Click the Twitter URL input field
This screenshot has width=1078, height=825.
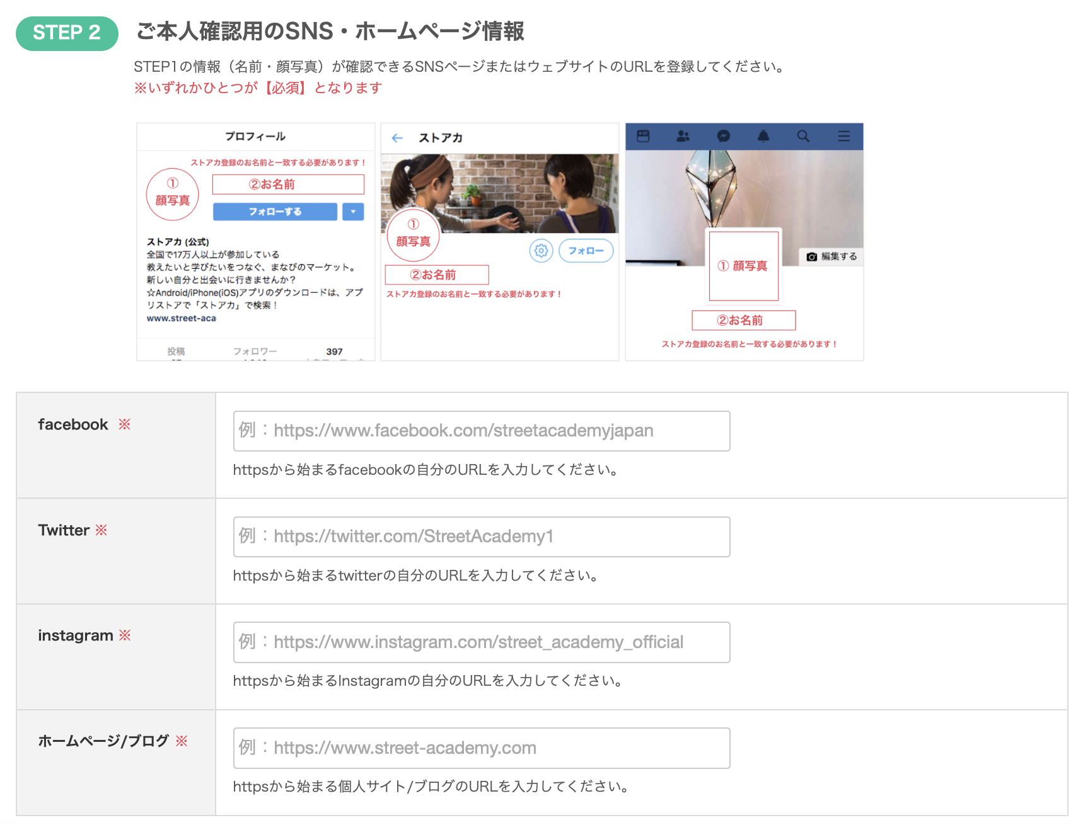point(482,537)
